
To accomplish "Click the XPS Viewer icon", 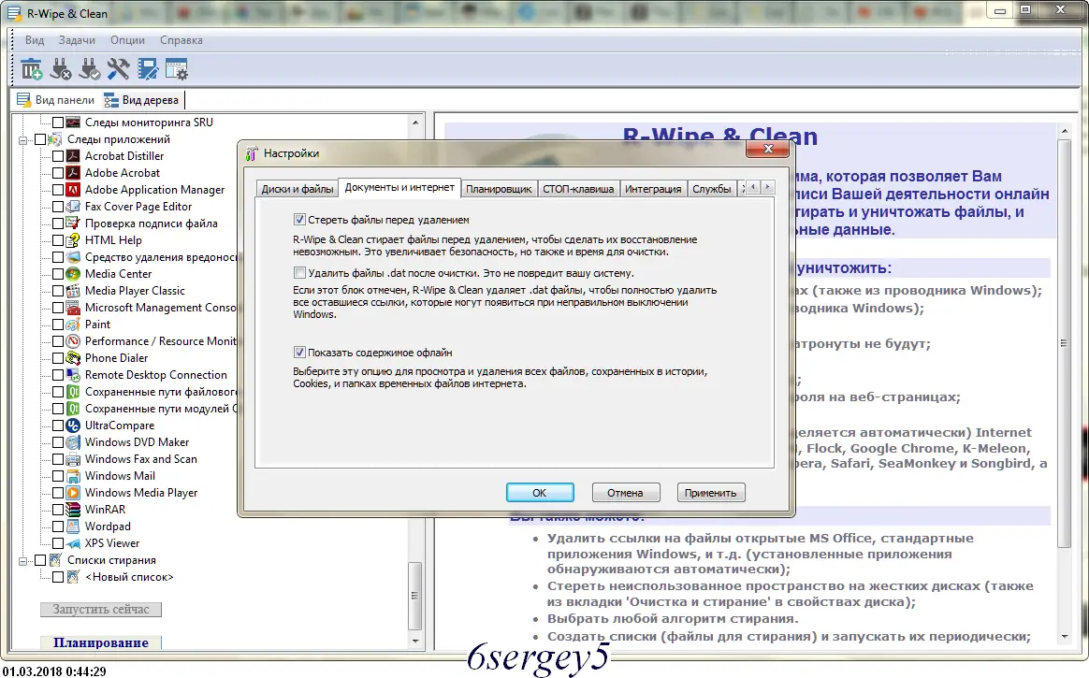I will coord(73,543).
